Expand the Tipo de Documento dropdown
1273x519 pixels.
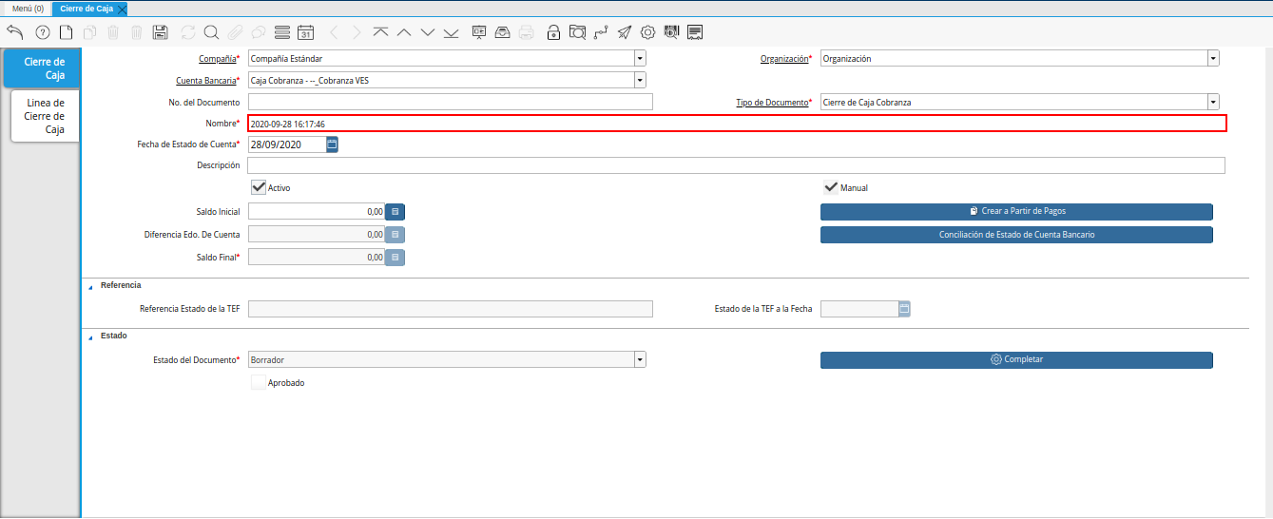[x=1213, y=103]
